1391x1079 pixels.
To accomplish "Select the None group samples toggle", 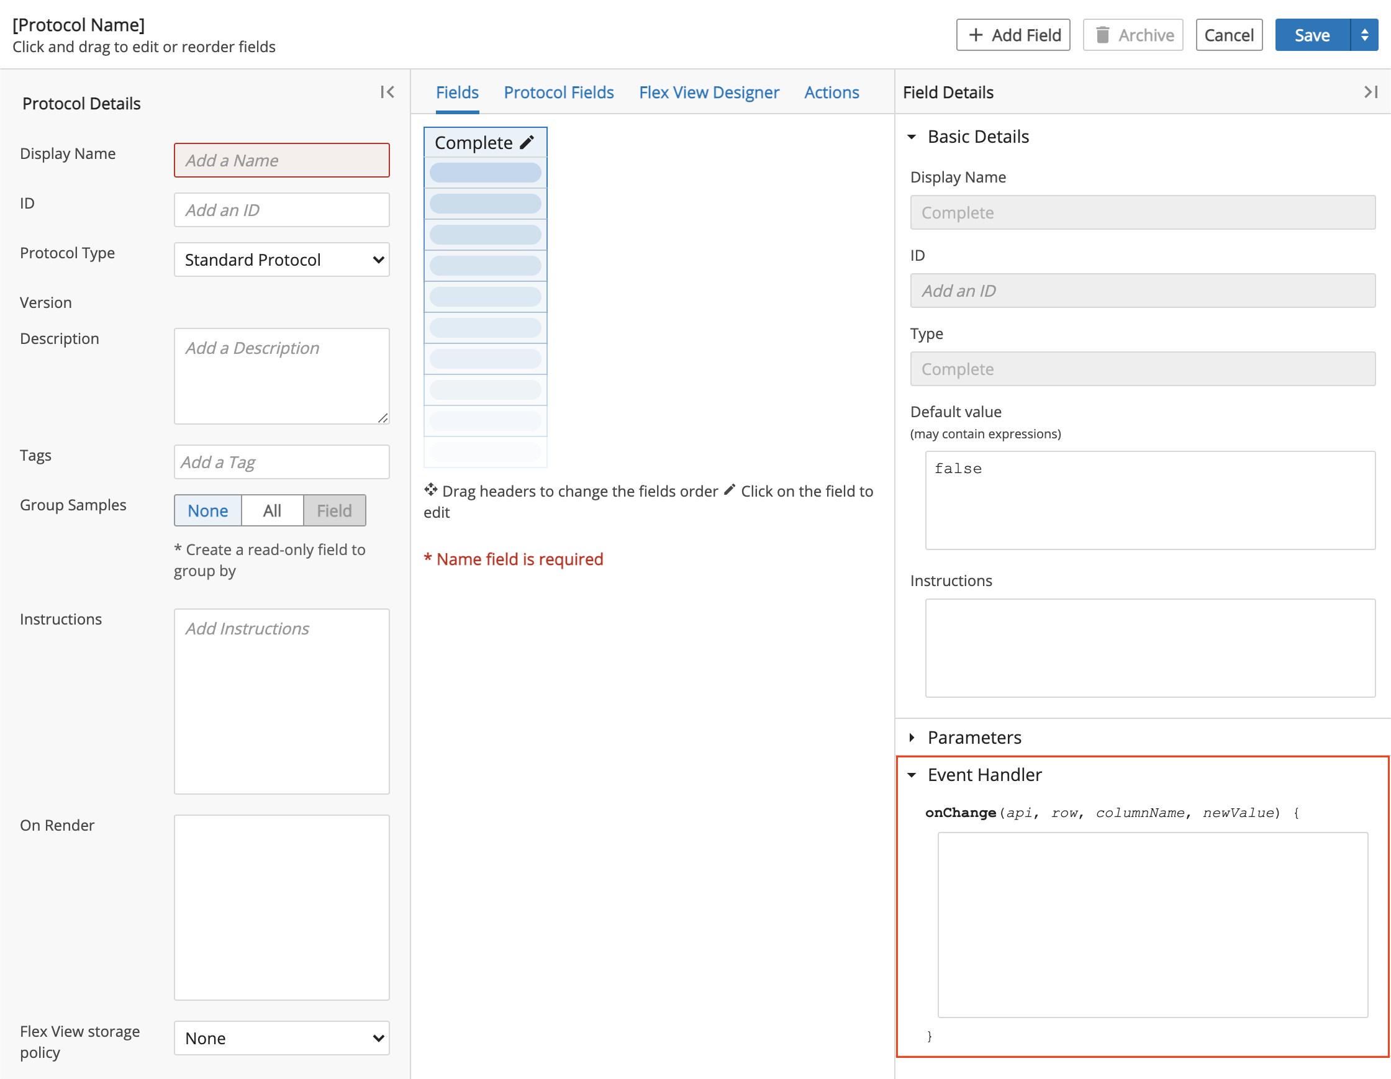I will pos(207,509).
